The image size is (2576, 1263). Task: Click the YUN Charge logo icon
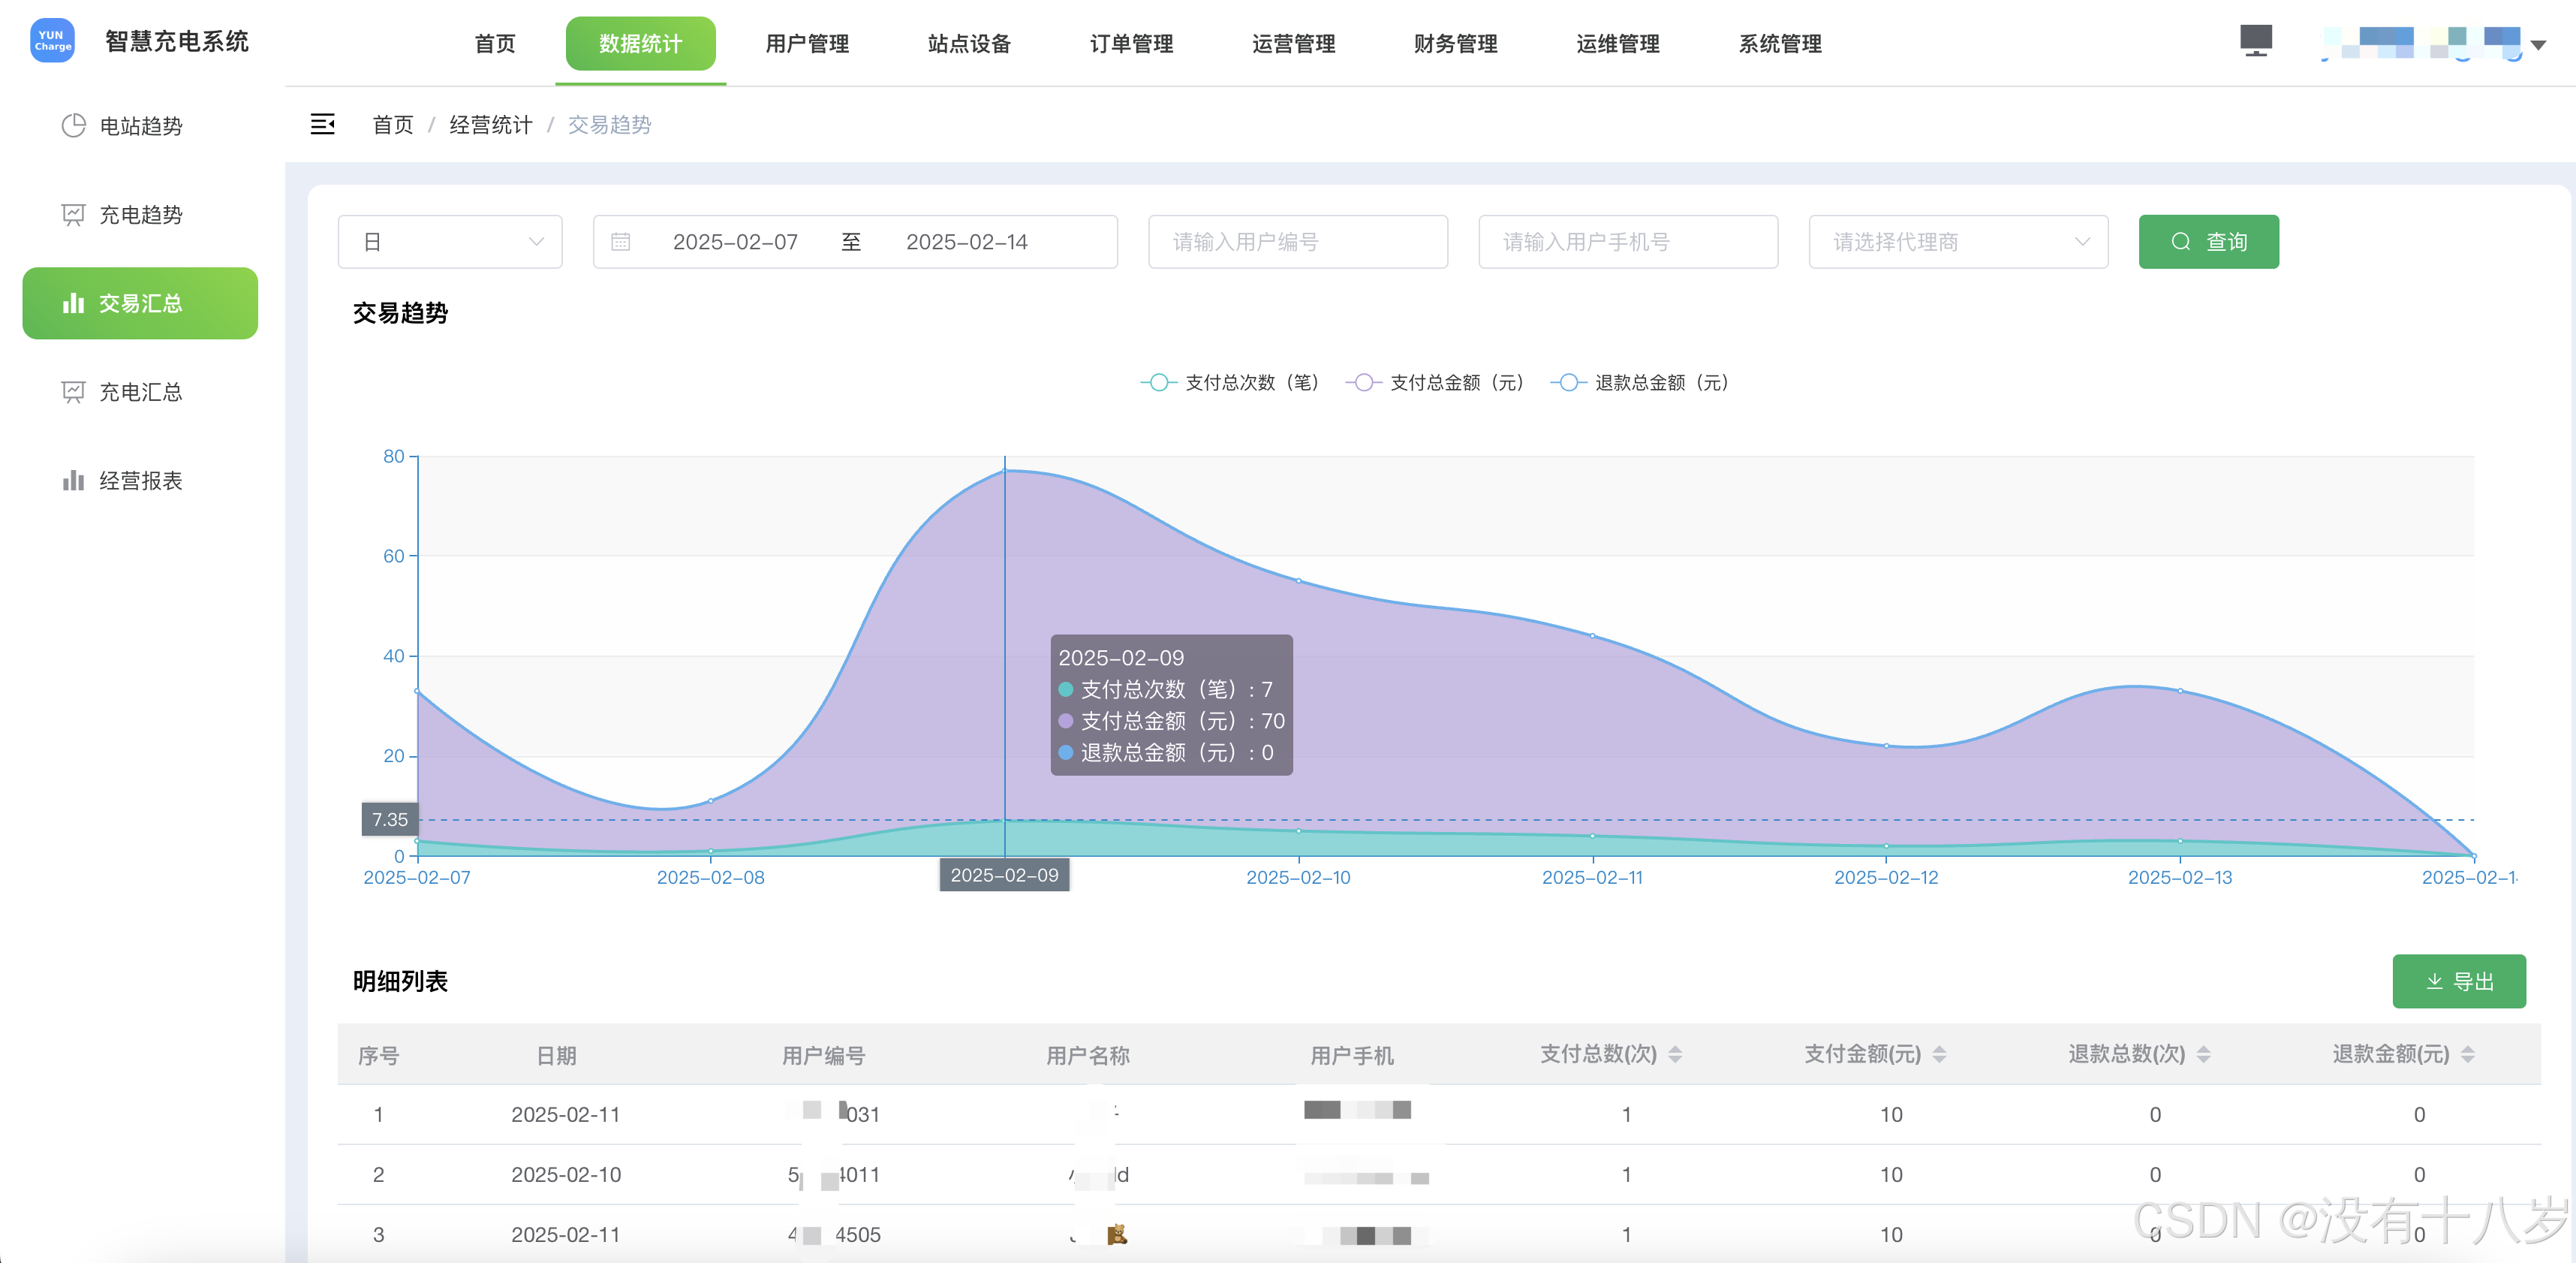52,41
